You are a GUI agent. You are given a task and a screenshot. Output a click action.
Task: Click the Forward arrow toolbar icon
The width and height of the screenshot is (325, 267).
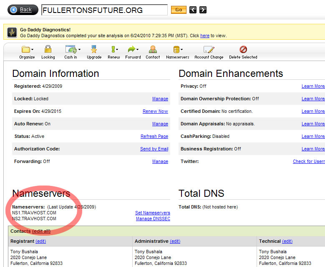click(x=131, y=49)
